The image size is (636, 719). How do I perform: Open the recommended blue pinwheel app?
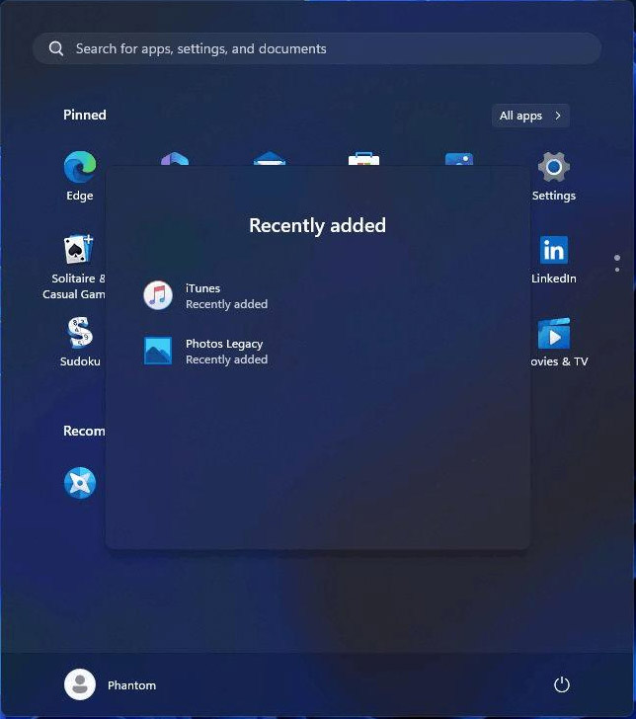click(x=80, y=483)
